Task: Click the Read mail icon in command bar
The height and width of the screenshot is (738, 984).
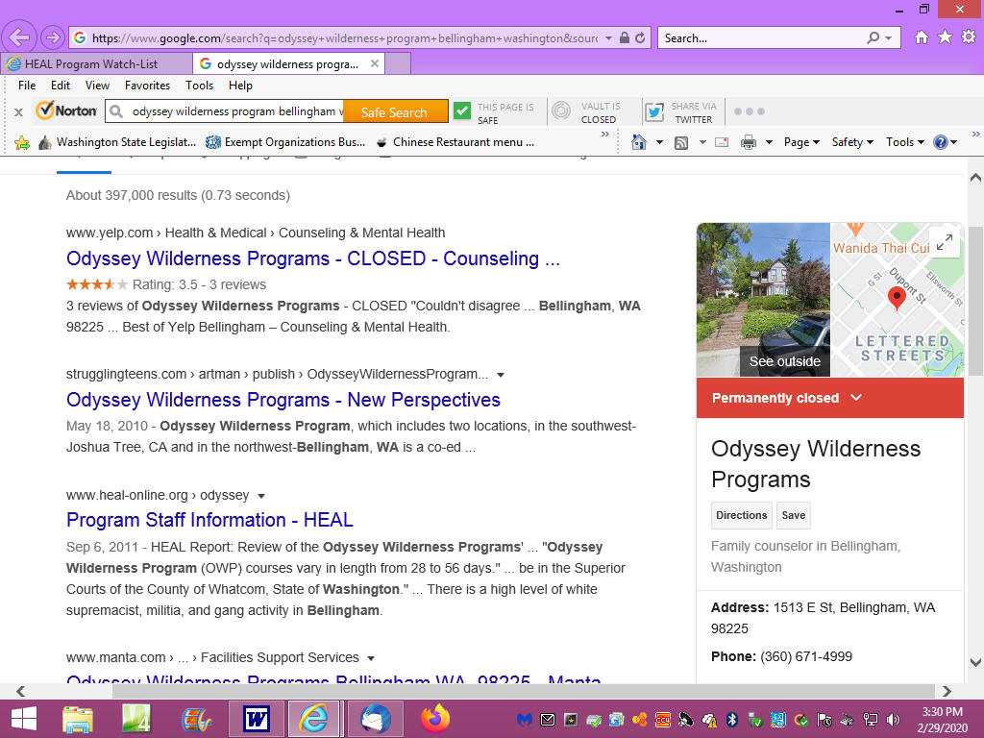Action: 722,142
